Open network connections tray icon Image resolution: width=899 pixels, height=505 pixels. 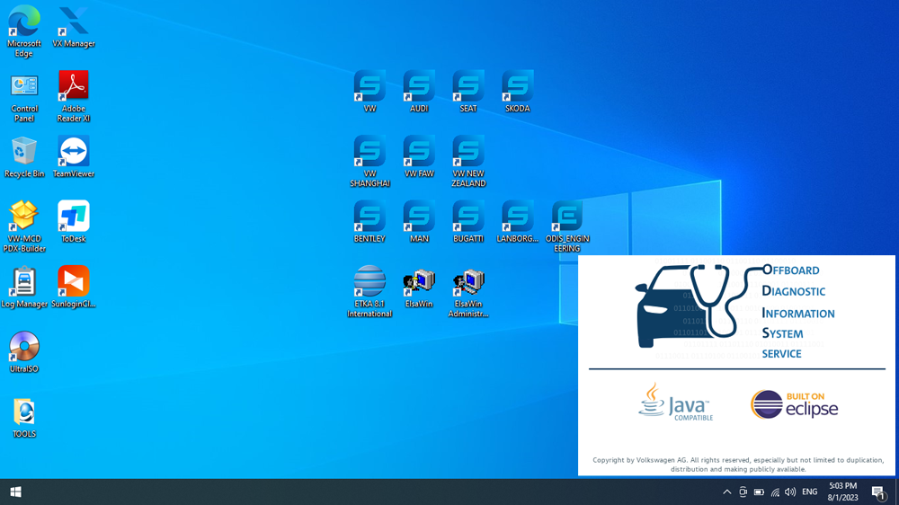point(775,492)
